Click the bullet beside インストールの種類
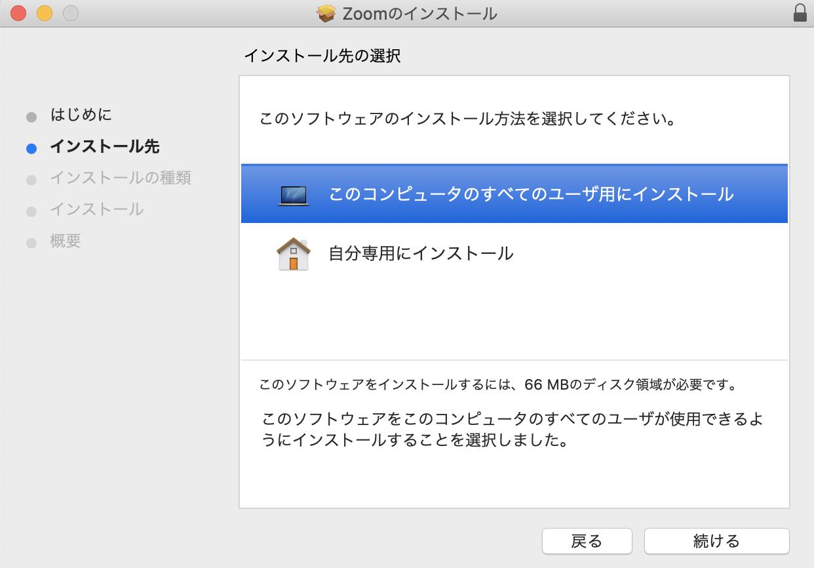814x568 pixels. point(31,180)
